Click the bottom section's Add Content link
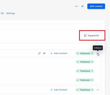Image resolution: width=110 pixels, height=95 pixels. (61, 90)
